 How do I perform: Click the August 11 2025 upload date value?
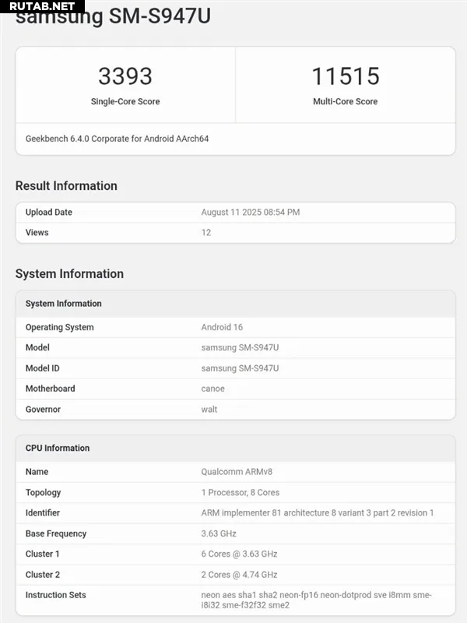tap(251, 212)
